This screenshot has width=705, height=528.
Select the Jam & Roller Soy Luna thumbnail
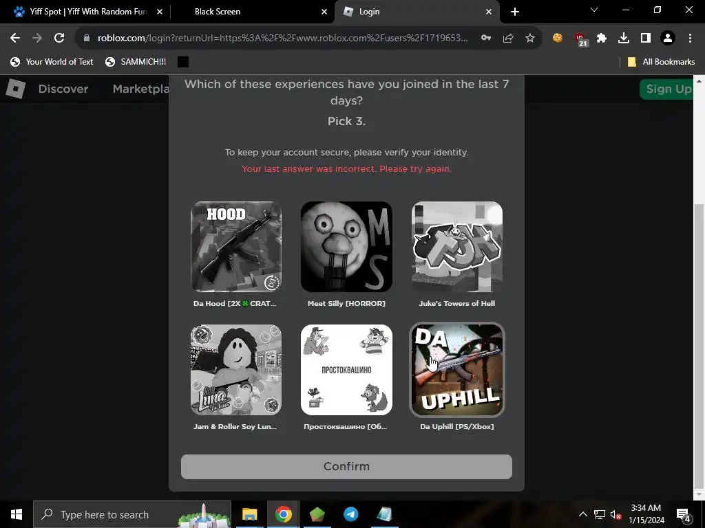pyautogui.click(x=236, y=370)
